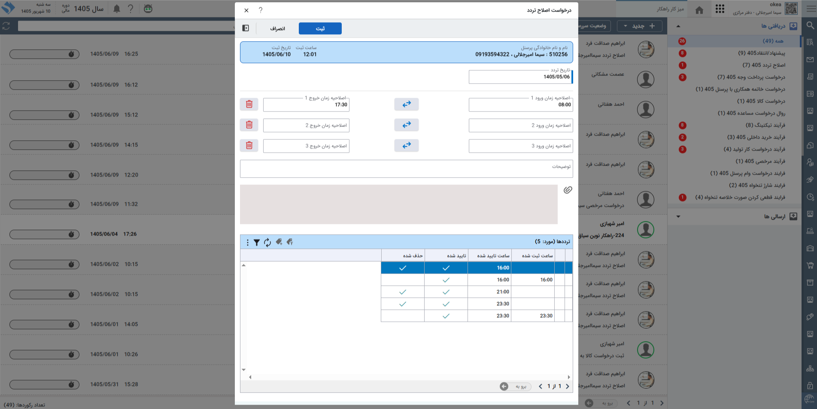Toggle حذف شده check in 21:00 row

(x=402, y=292)
